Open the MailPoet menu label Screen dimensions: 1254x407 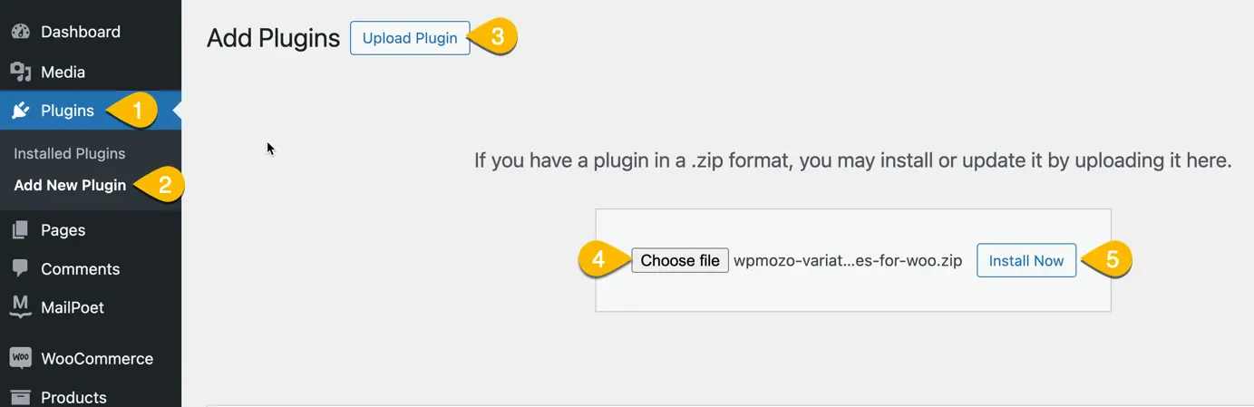[x=73, y=307]
